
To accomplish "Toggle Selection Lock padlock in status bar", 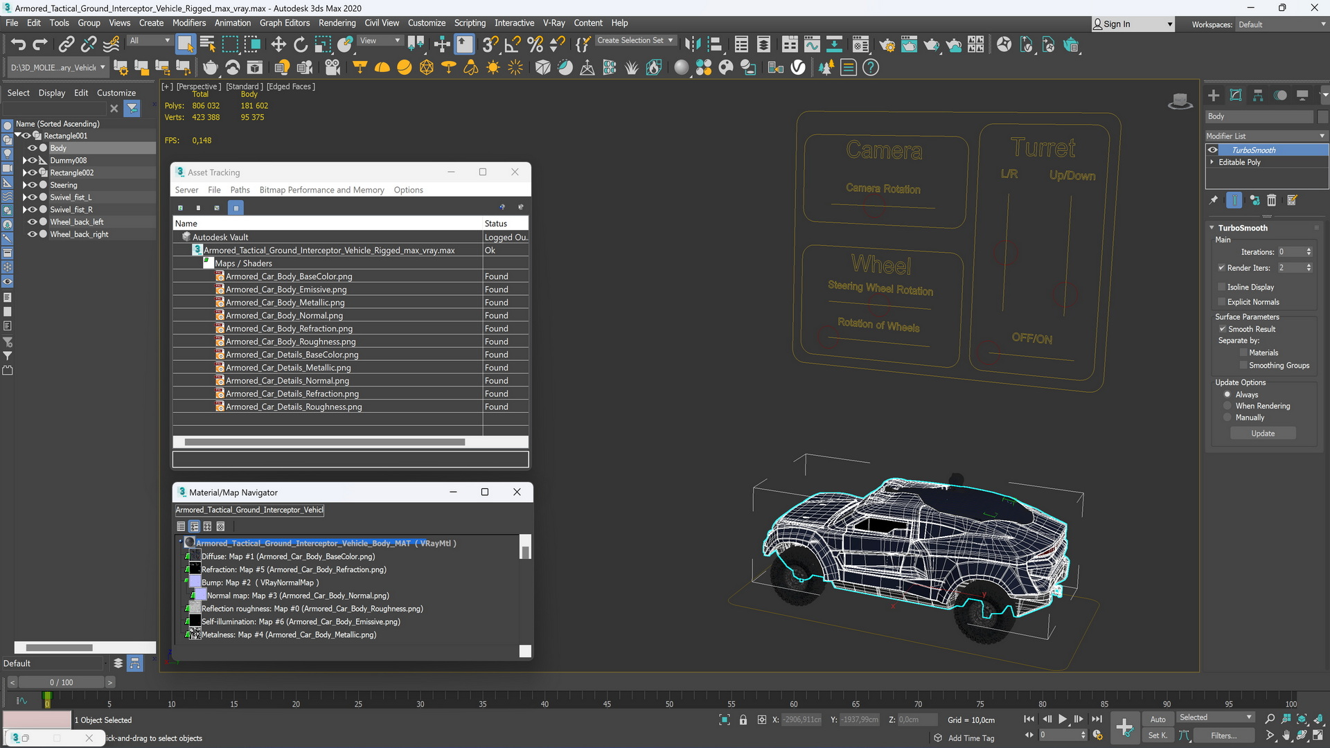I will click(x=743, y=720).
